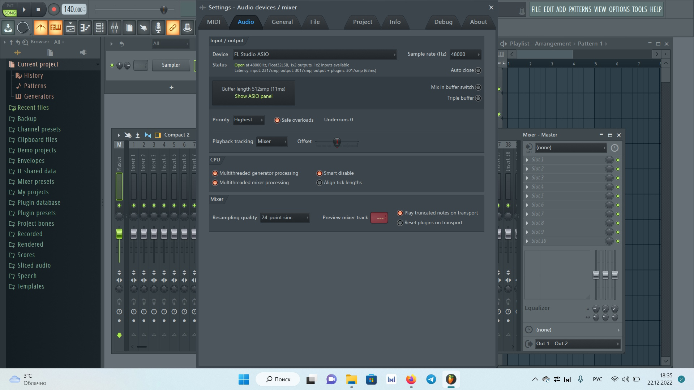This screenshot has width=694, height=390.
Task: Click the Telegram icon in taskbar
Action: pyautogui.click(x=431, y=380)
